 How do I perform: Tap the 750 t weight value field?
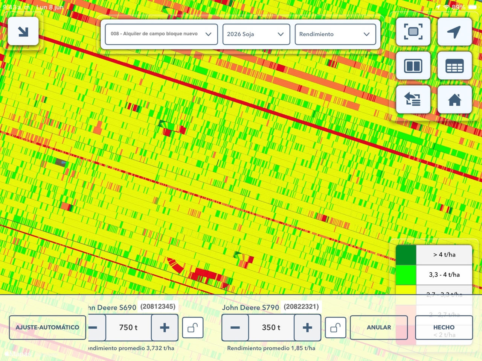click(x=128, y=328)
